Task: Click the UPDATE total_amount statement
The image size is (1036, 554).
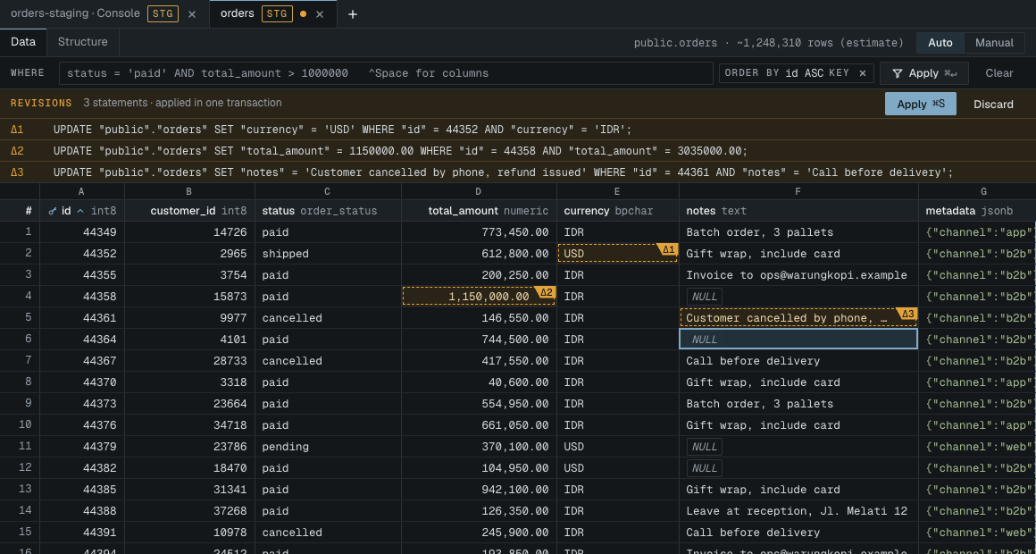Action: [x=400, y=151]
